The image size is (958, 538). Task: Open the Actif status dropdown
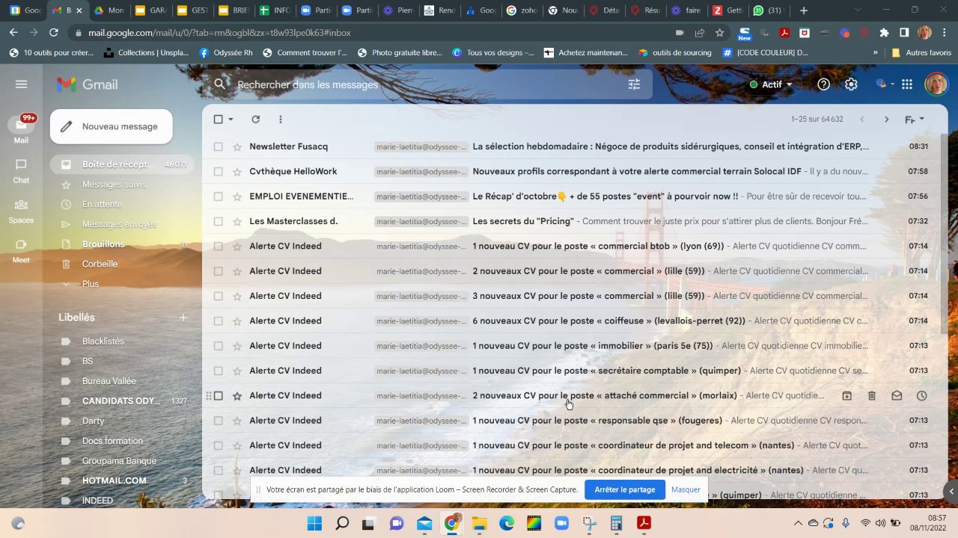771,84
